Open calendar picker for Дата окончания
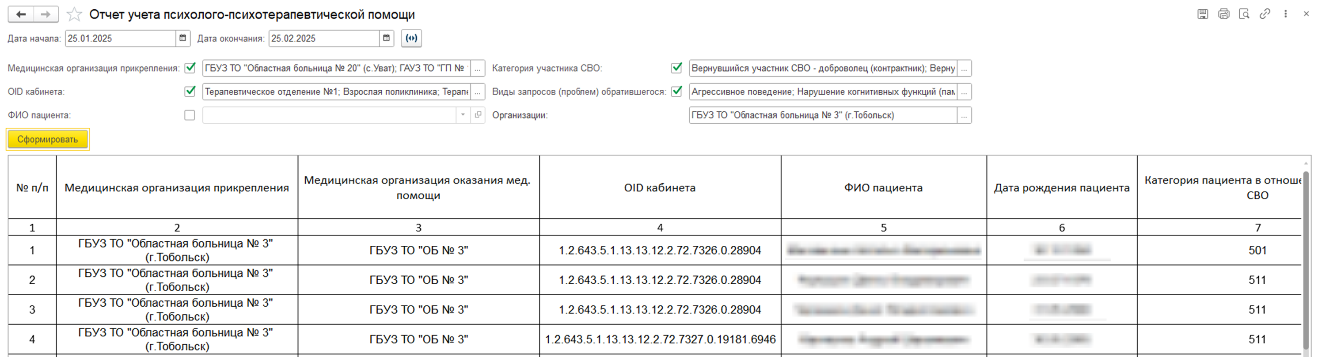Screen dimensions: 1318x358 (x=386, y=38)
